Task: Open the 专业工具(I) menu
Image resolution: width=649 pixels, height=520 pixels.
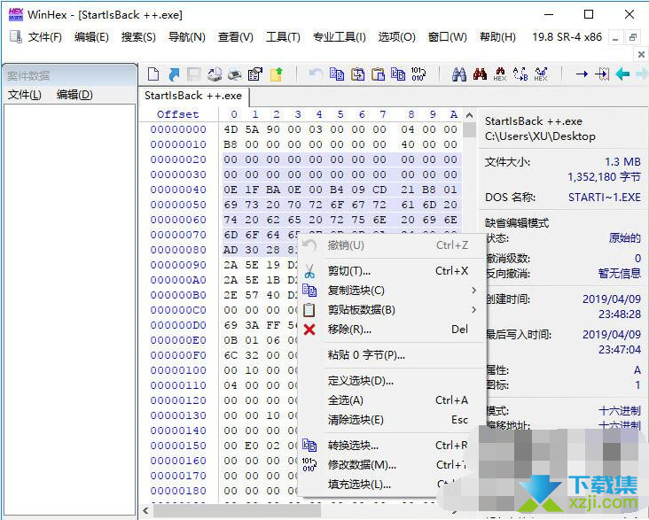Action: [x=340, y=37]
